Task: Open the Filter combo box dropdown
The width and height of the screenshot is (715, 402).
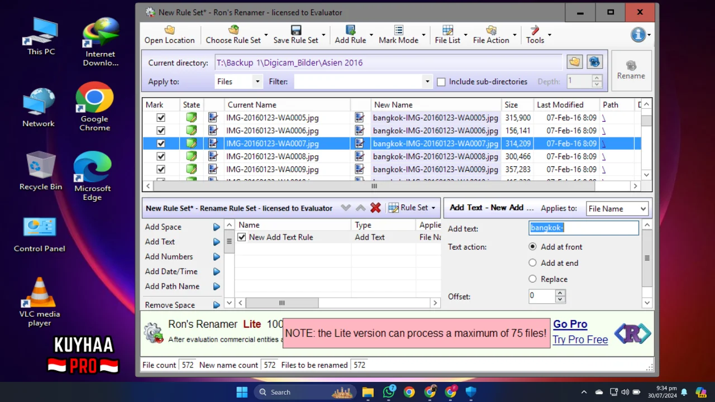Action: 427,82
